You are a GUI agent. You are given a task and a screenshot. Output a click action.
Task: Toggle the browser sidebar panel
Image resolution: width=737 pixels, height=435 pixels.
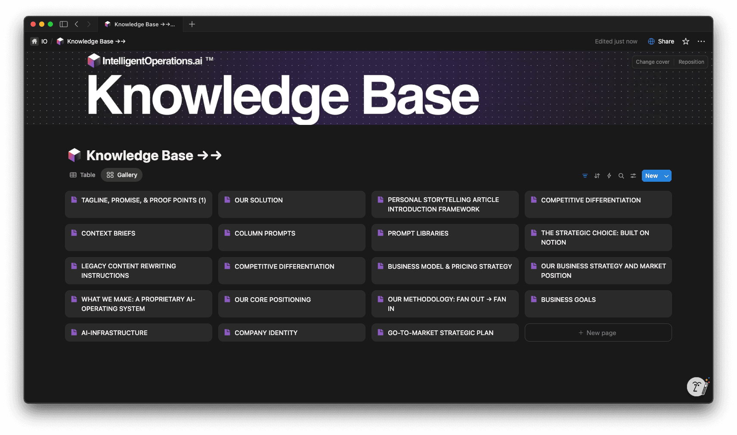(63, 24)
